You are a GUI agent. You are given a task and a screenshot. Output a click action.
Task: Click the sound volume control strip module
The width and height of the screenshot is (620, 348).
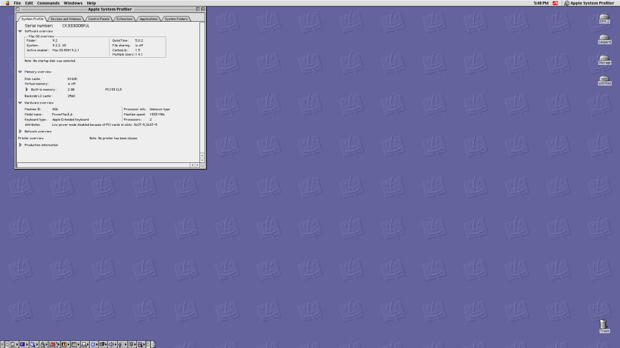click(x=112, y=344)
